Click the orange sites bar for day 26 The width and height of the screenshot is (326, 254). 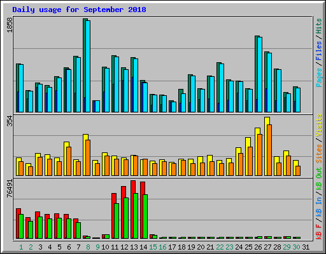260,155
